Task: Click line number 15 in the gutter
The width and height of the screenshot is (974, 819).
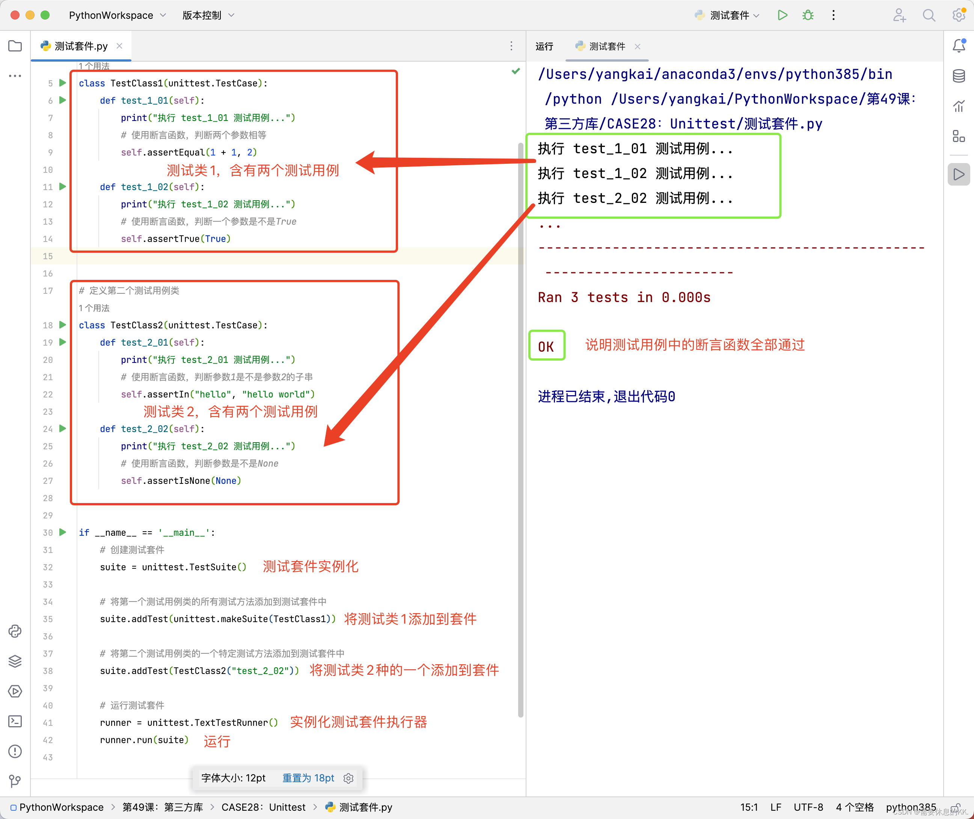Action: 48,256
